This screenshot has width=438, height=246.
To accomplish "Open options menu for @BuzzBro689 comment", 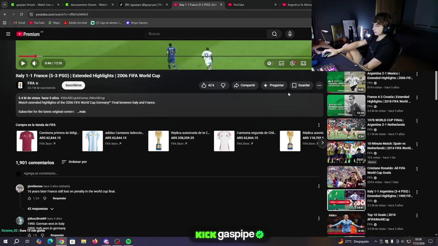I will pyautogui.click(x=319, y=219).
